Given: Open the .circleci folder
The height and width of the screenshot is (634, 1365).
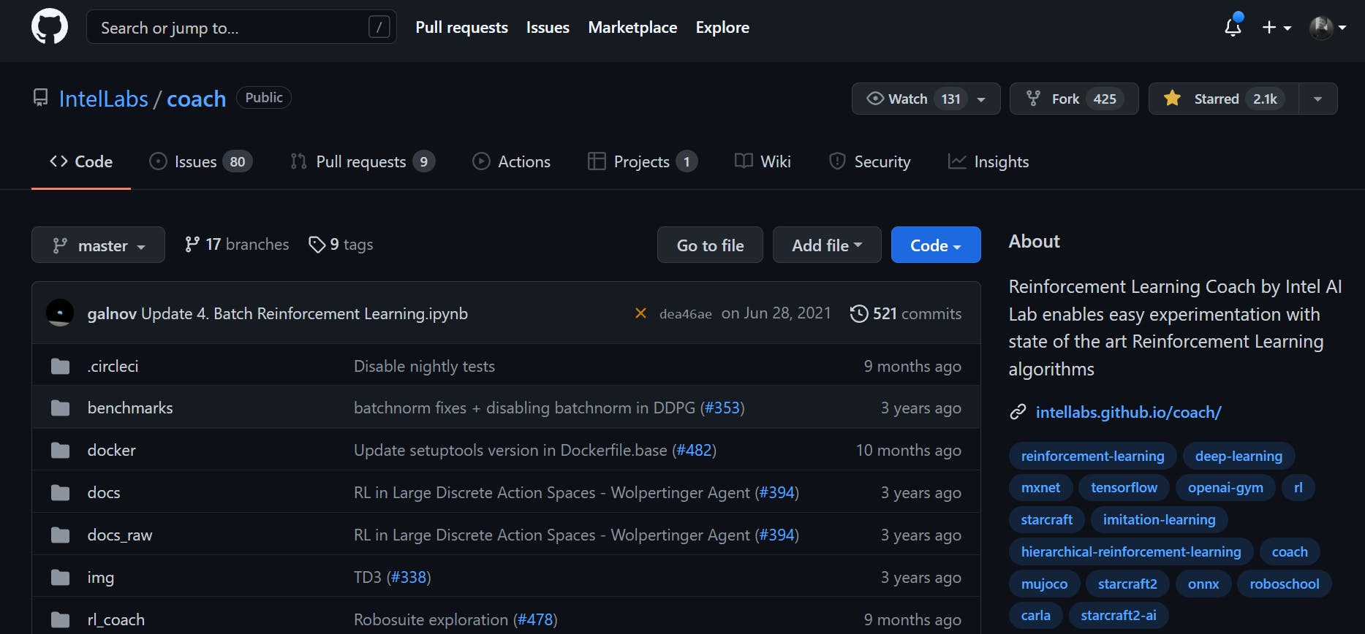Looking at the screenshot, I should [113, 366].
